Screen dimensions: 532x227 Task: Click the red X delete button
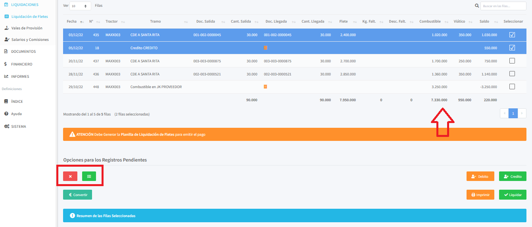tap(70, 176)
